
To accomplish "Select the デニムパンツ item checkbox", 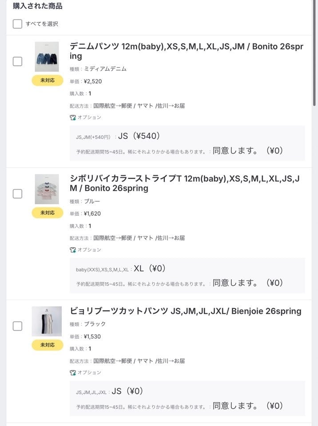I will tap(17, 62).
